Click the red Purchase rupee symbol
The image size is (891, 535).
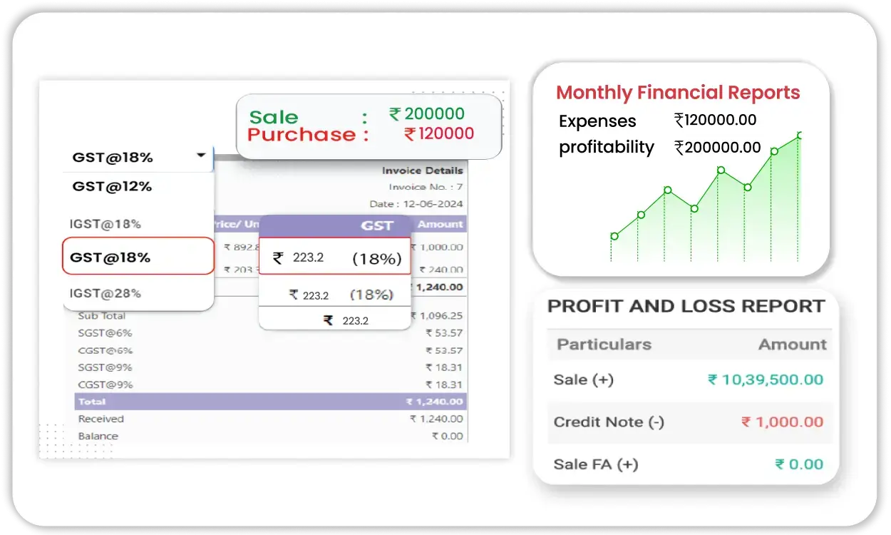tap(409, 133)
